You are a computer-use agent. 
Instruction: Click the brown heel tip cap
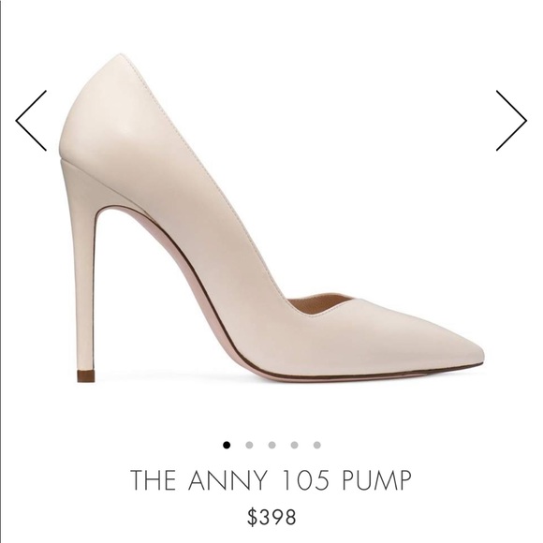(85, 376)
